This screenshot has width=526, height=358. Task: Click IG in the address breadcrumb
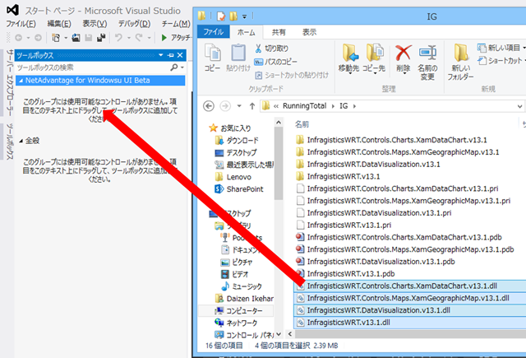[x=344, y=106]
